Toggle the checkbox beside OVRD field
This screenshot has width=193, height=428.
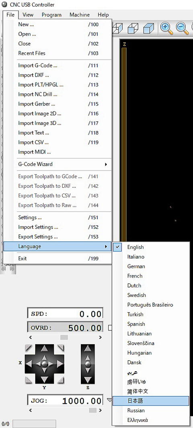pos(110,328)
